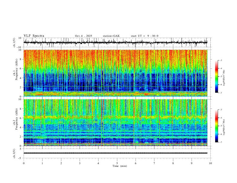Click the "3" tick on the Time axis
This screenshot has width=237, height=183.
coord(80,163)
